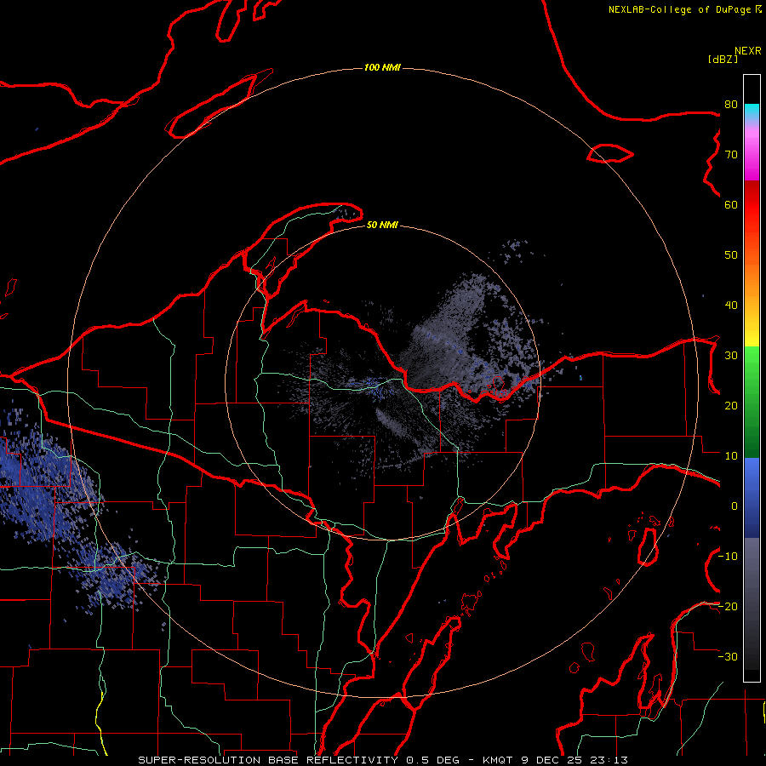
Task: Click the NEXR label above the color bar
Action: (x=748, y=51)
